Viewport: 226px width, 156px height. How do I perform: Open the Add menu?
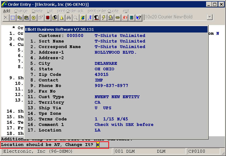(x=7, y=11)
